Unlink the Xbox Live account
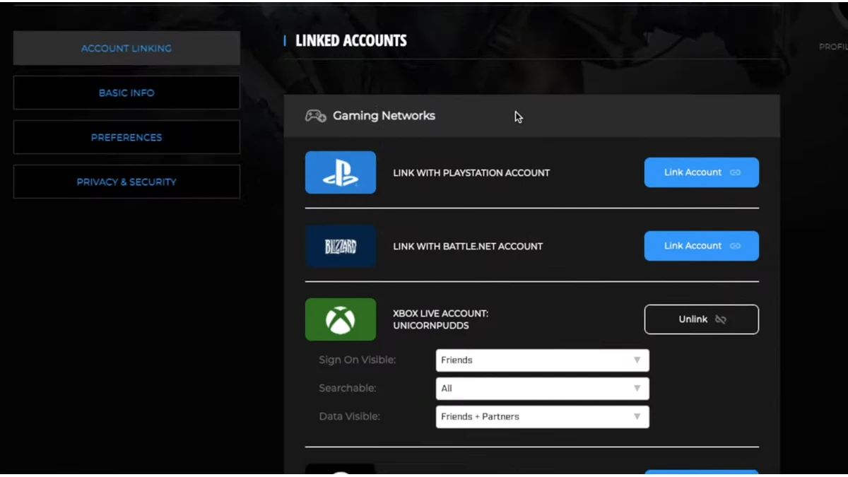Image resolution: width=848 pixels, height=477 pixels. pos(702,319)
